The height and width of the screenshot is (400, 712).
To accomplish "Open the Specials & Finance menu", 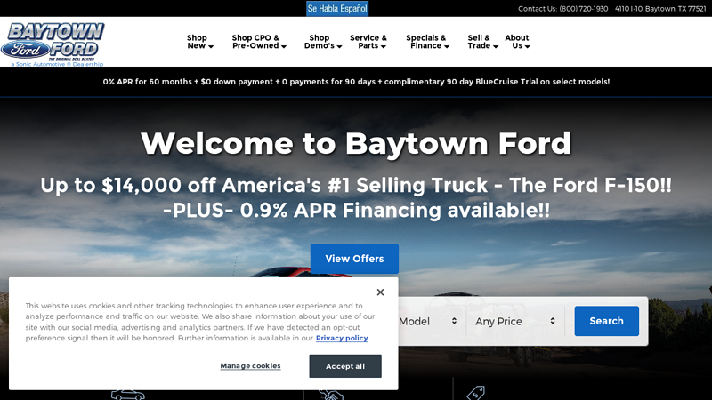I will coord(427,42).
